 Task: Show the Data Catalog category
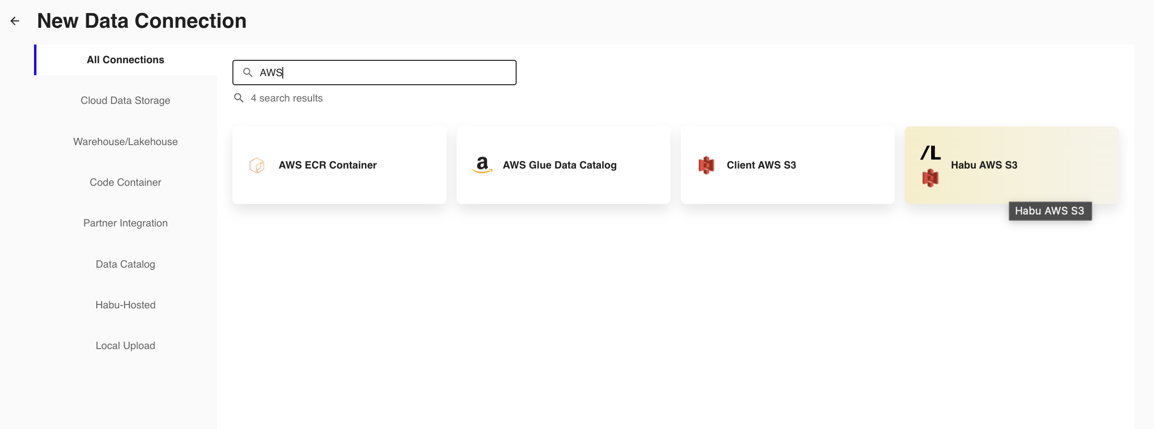(126, 264)
